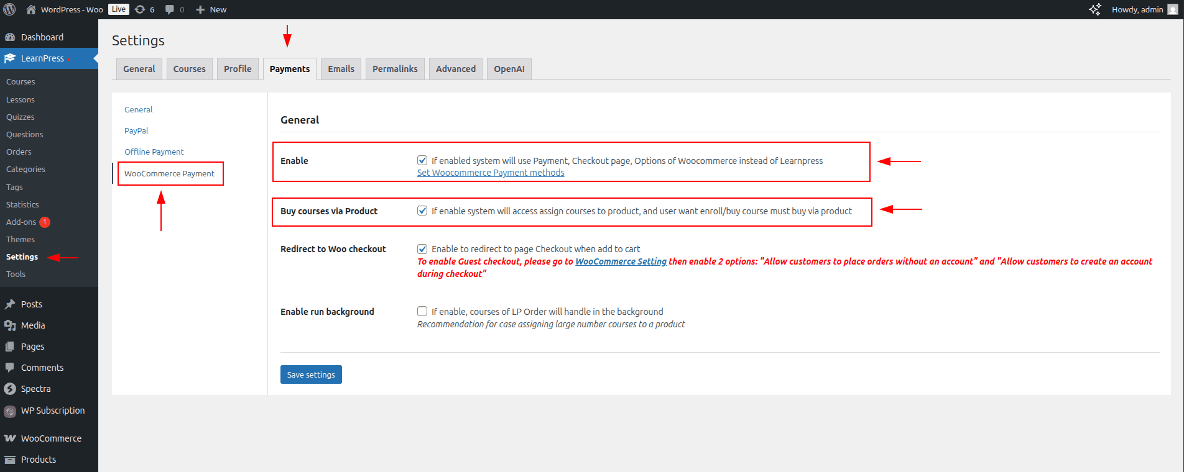Click the updates refresh icon

tap(140, 9)
